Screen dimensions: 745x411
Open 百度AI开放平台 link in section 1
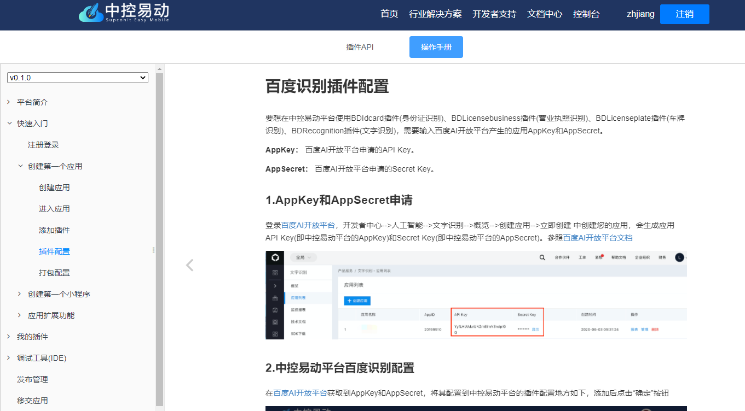308,225
